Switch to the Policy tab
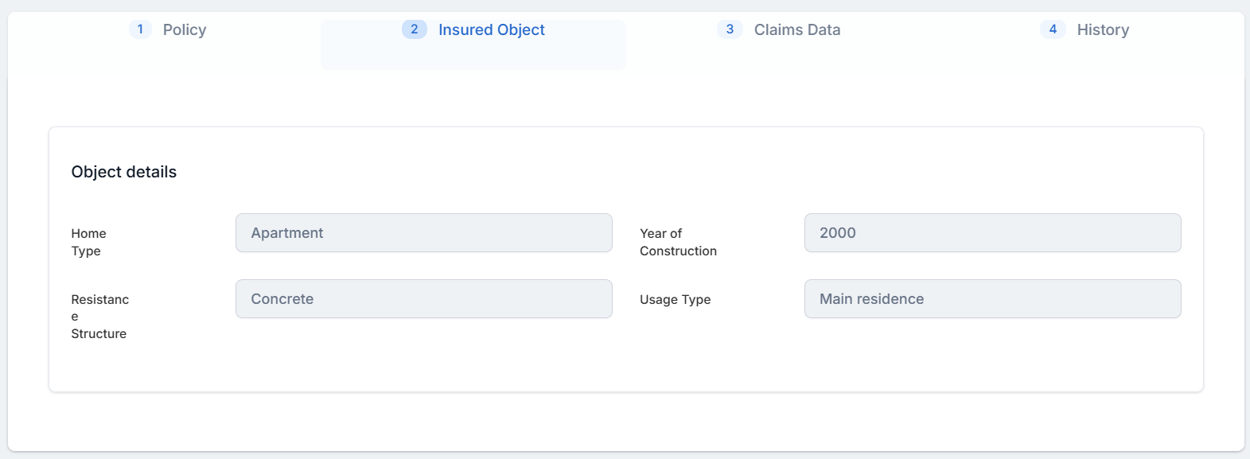The image size is (1250, 459). [184, 30]
